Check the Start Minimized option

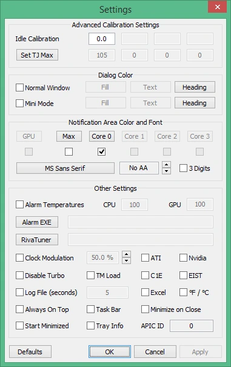[x=19, y=326]
